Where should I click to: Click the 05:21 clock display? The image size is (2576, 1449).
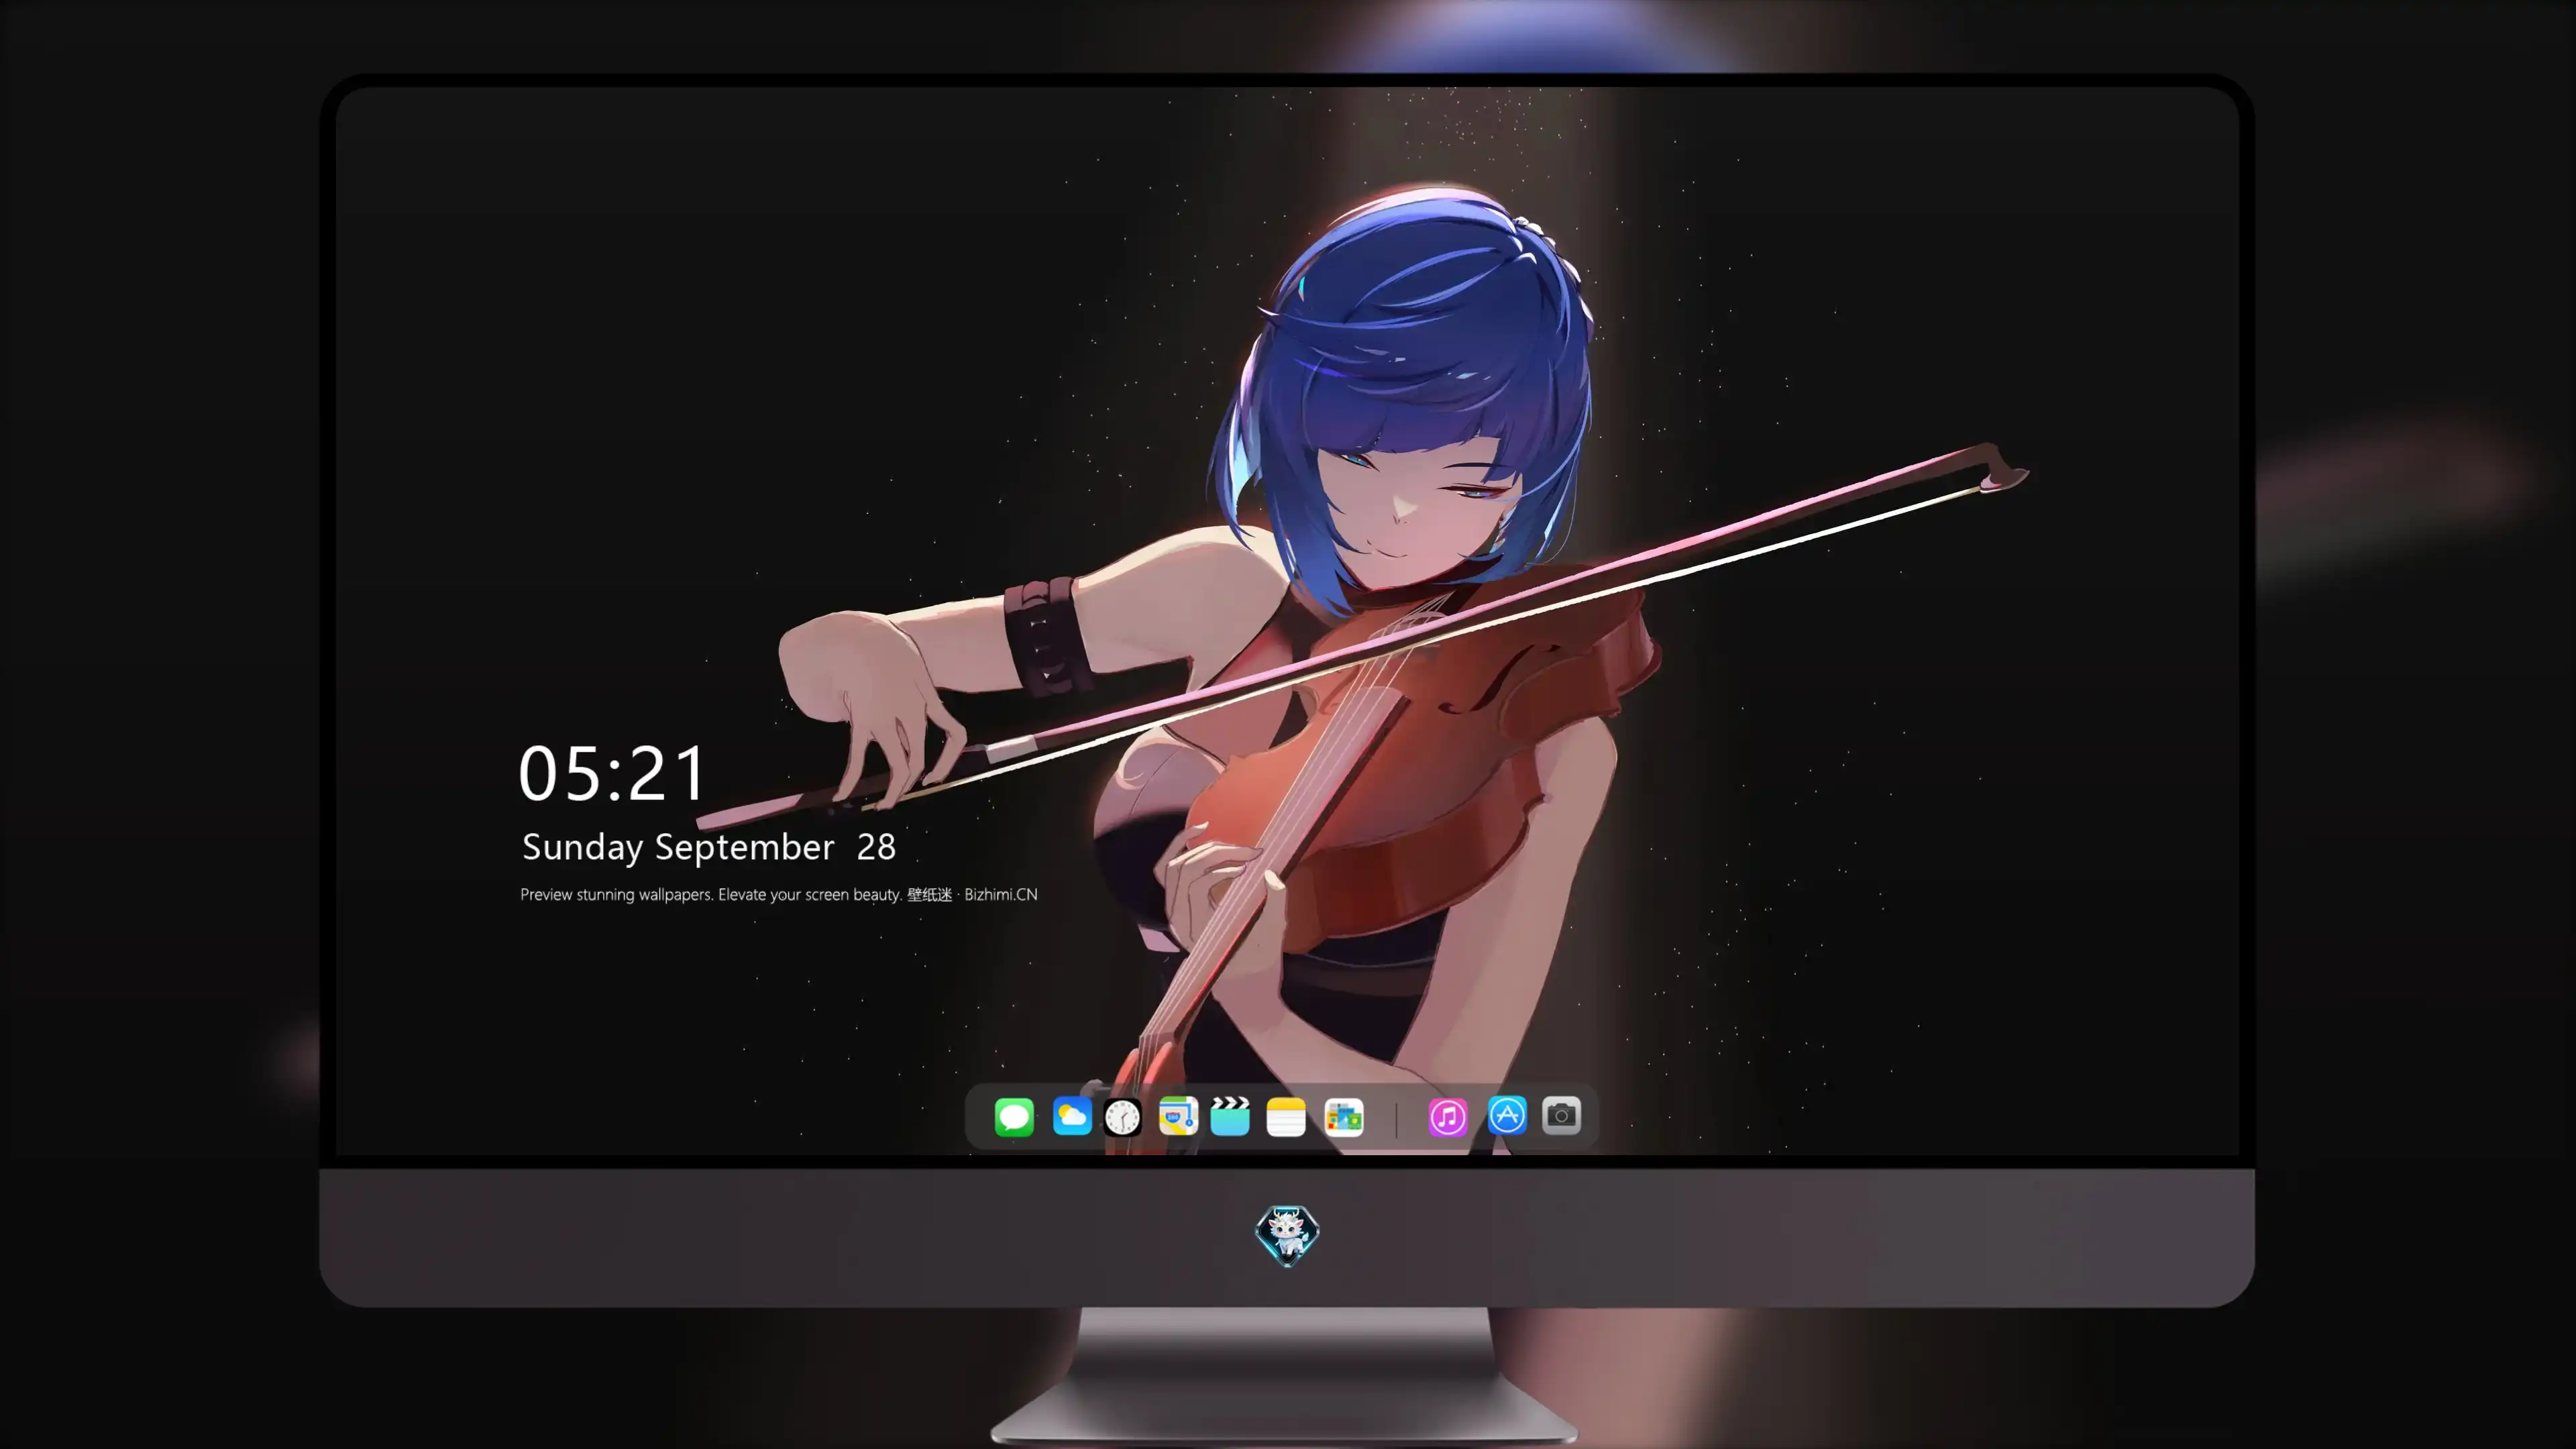point(612,773)
